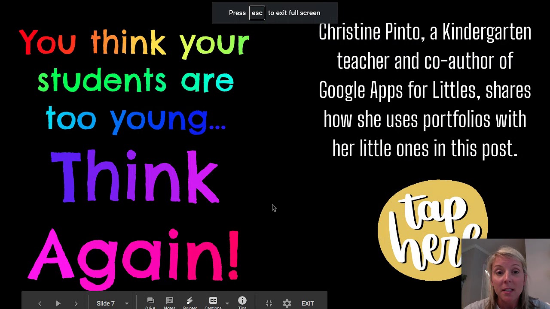The image size is (550, 309).
Task: Show presentation Tips
Action: pos(242,303)
